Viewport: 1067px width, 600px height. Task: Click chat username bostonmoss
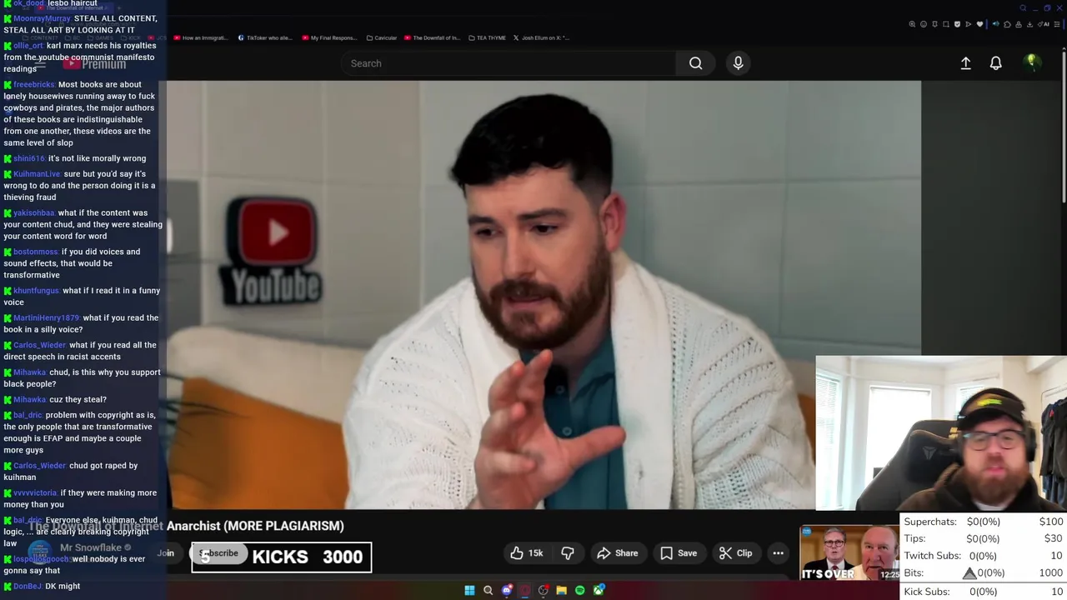(36, 252)
